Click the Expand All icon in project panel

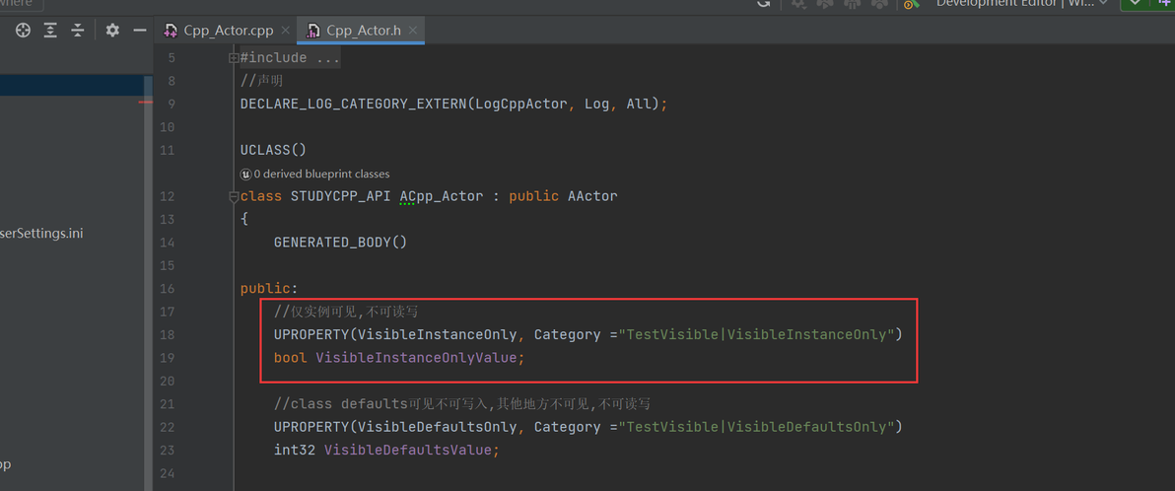point(50,31)
